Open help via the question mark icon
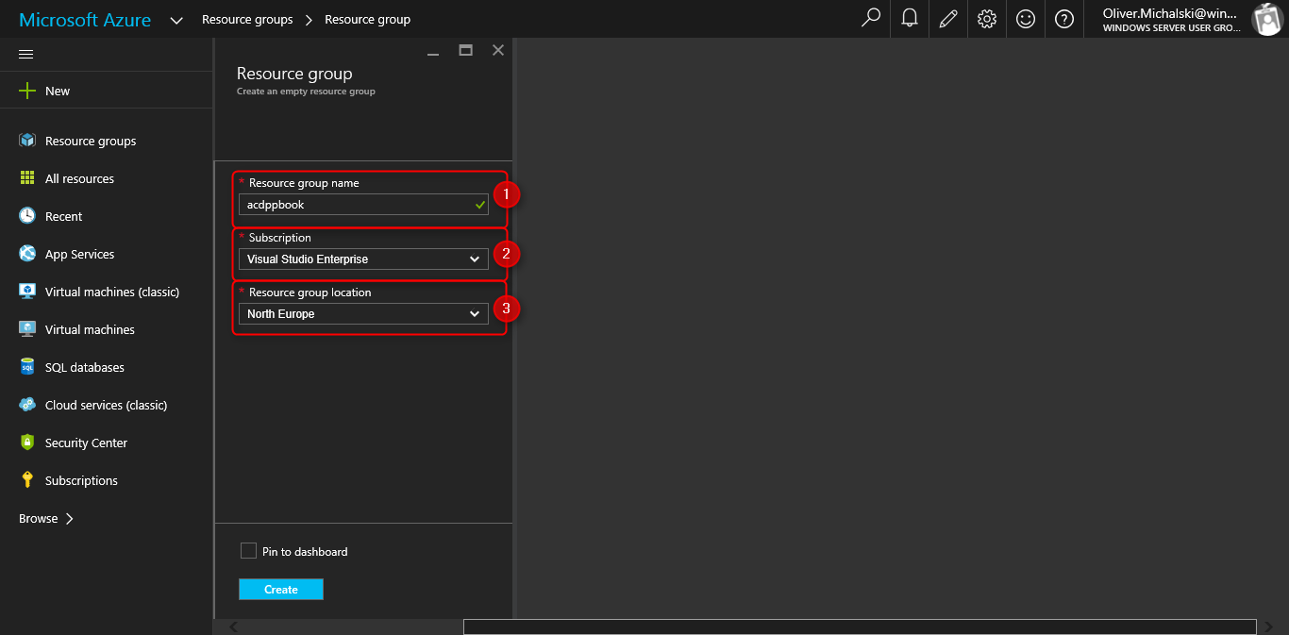Image resolution: width=1289 pixels, height=635 pixels. coord(1064,18)
